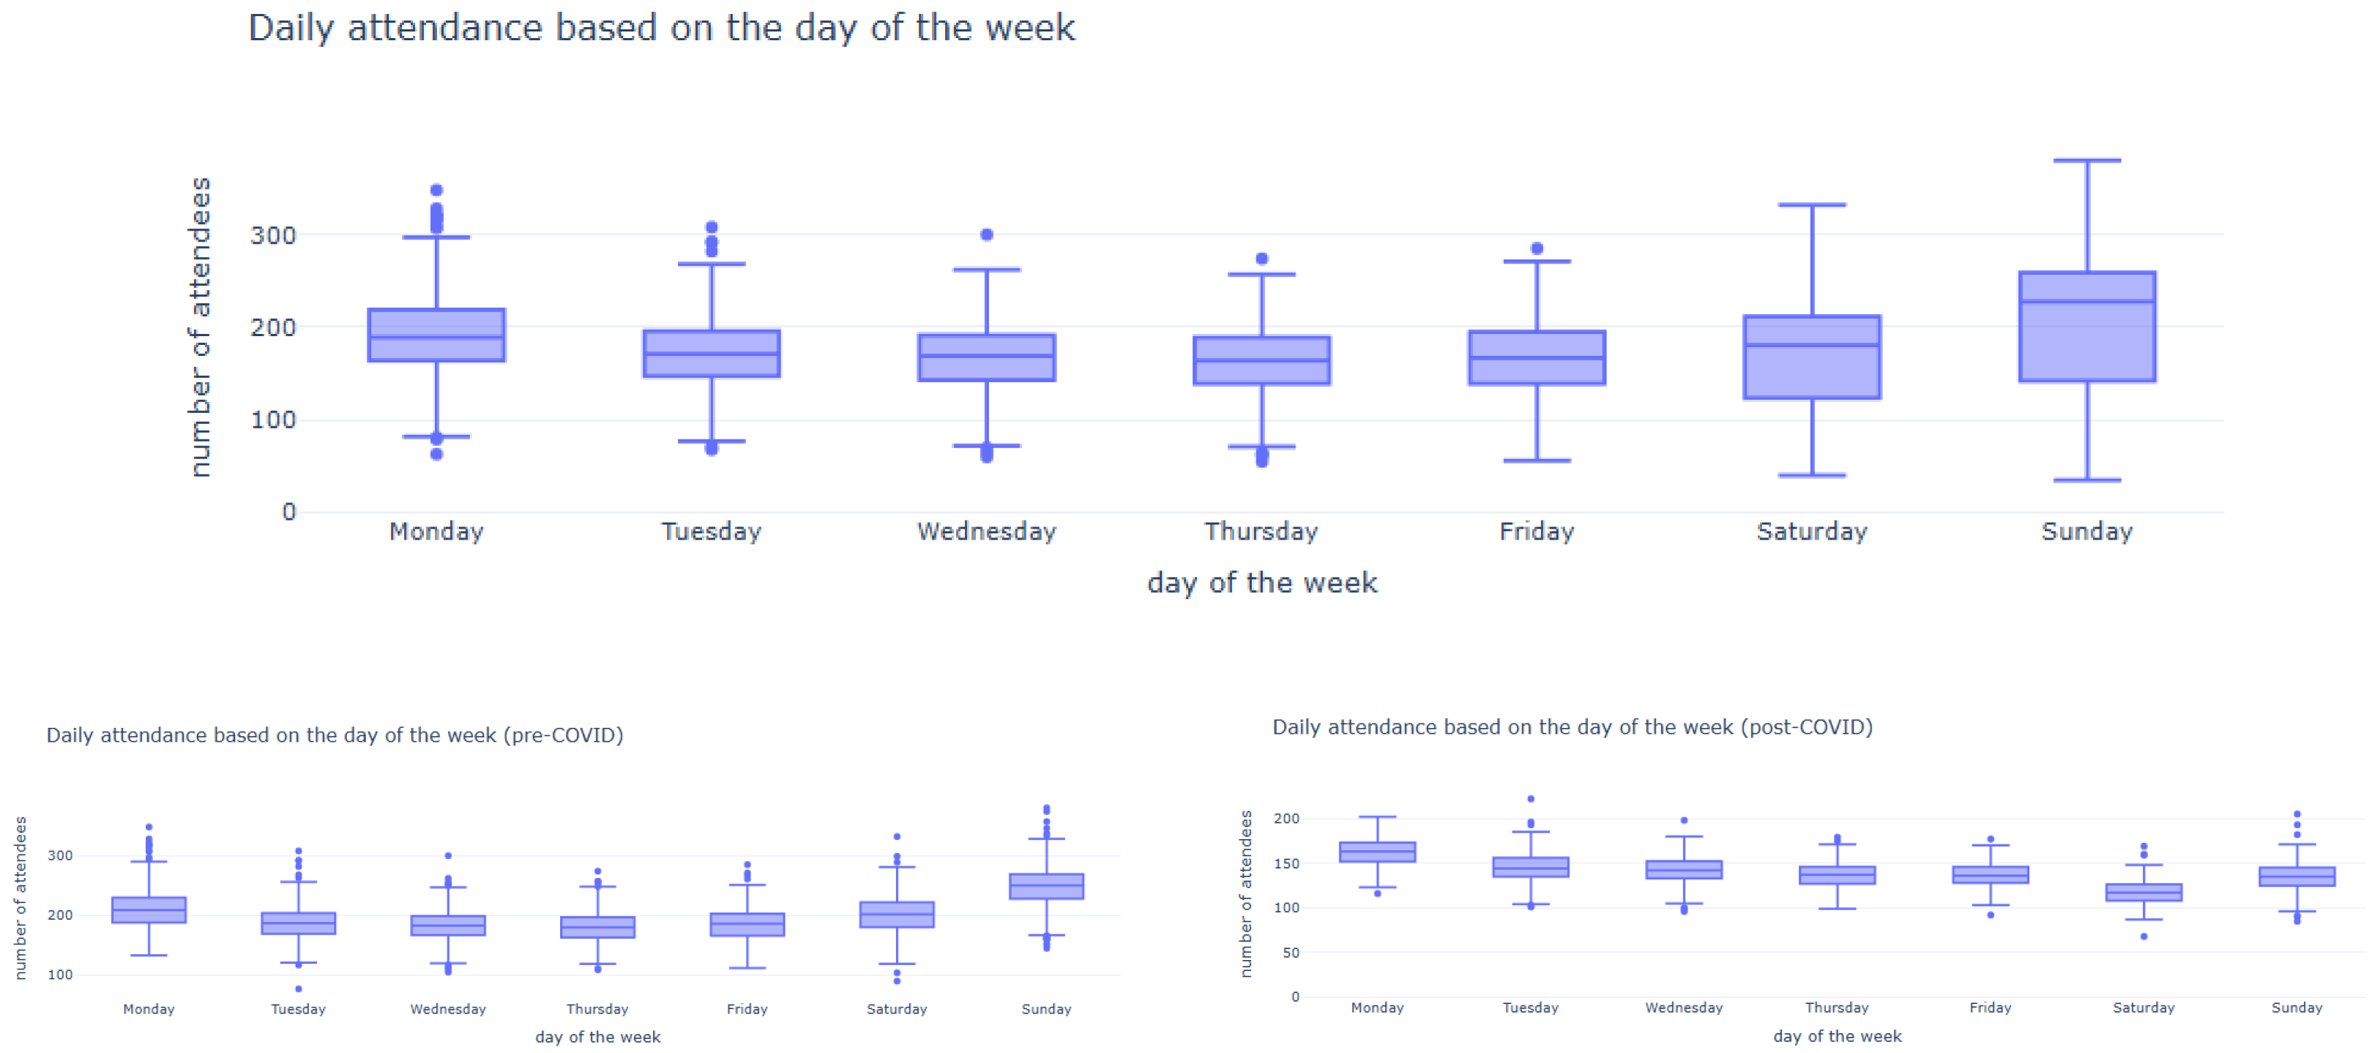Select the Monday box in the post-COVID chart
Screen dimensions: 2372x1053
click(1376, 852)
